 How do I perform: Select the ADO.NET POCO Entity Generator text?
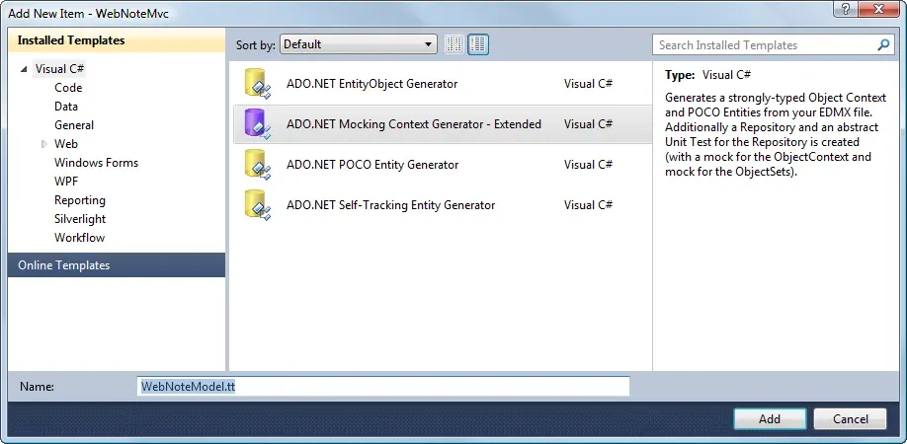click(x=372, y=165)
